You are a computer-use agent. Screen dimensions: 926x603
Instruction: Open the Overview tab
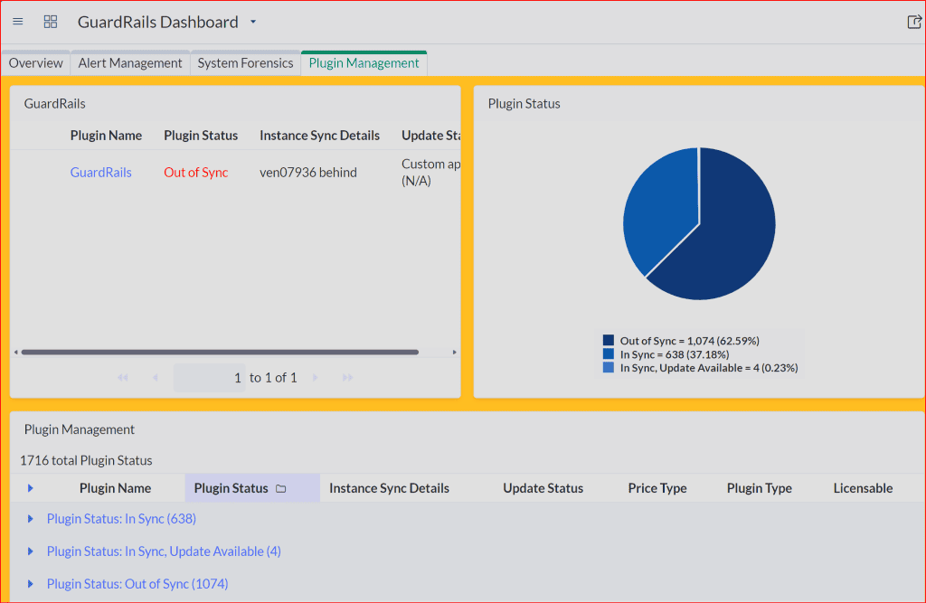tap(35, 63)
